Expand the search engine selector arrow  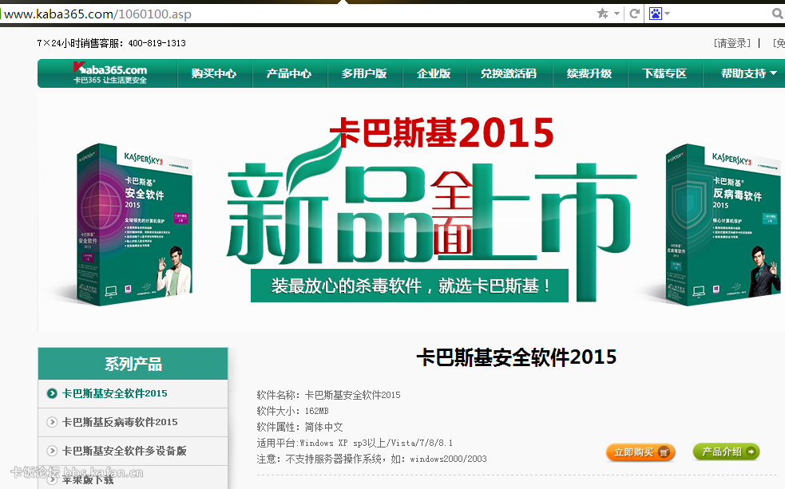[668, 14]
